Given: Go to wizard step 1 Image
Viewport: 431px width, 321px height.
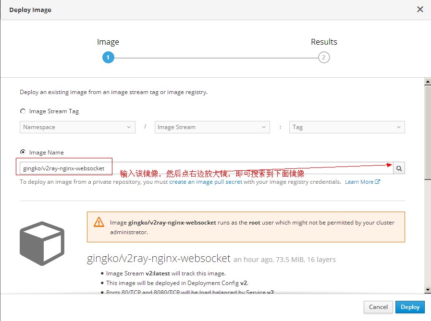Looking at the screenshot, I should point(108,58).
